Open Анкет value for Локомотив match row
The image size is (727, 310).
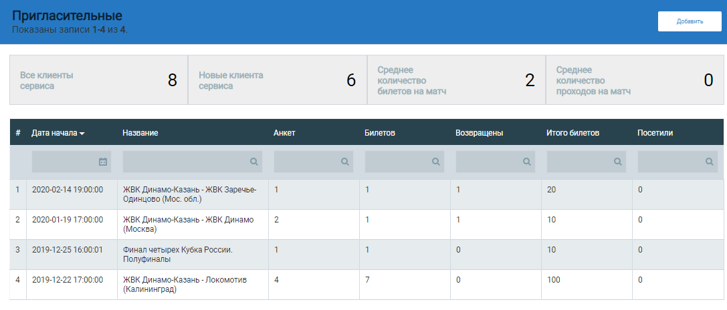[x=276, y=280]
